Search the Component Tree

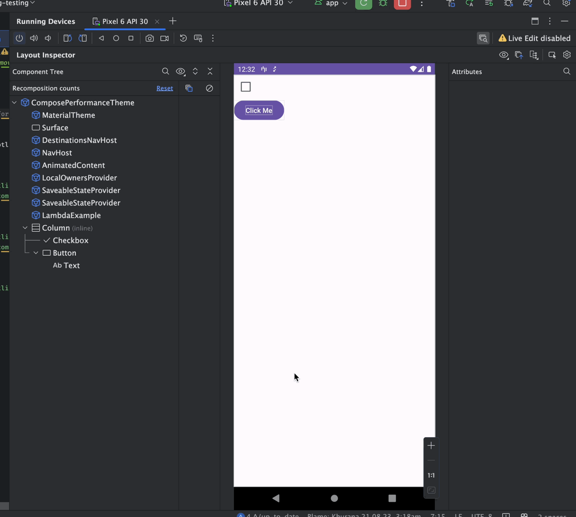[165, 71]
